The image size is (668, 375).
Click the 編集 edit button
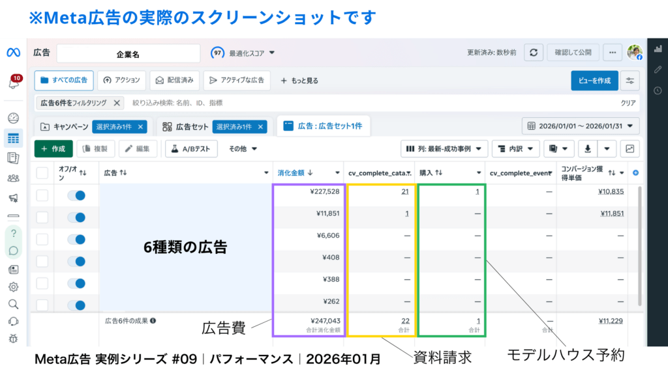[x=138, y=149]
